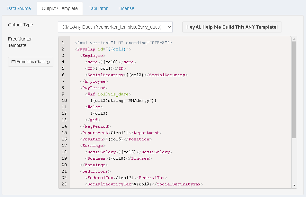Viewport: 306px width, 197px height.
Task: Click the Payslip opening tag on line 2
Action: 85,49
